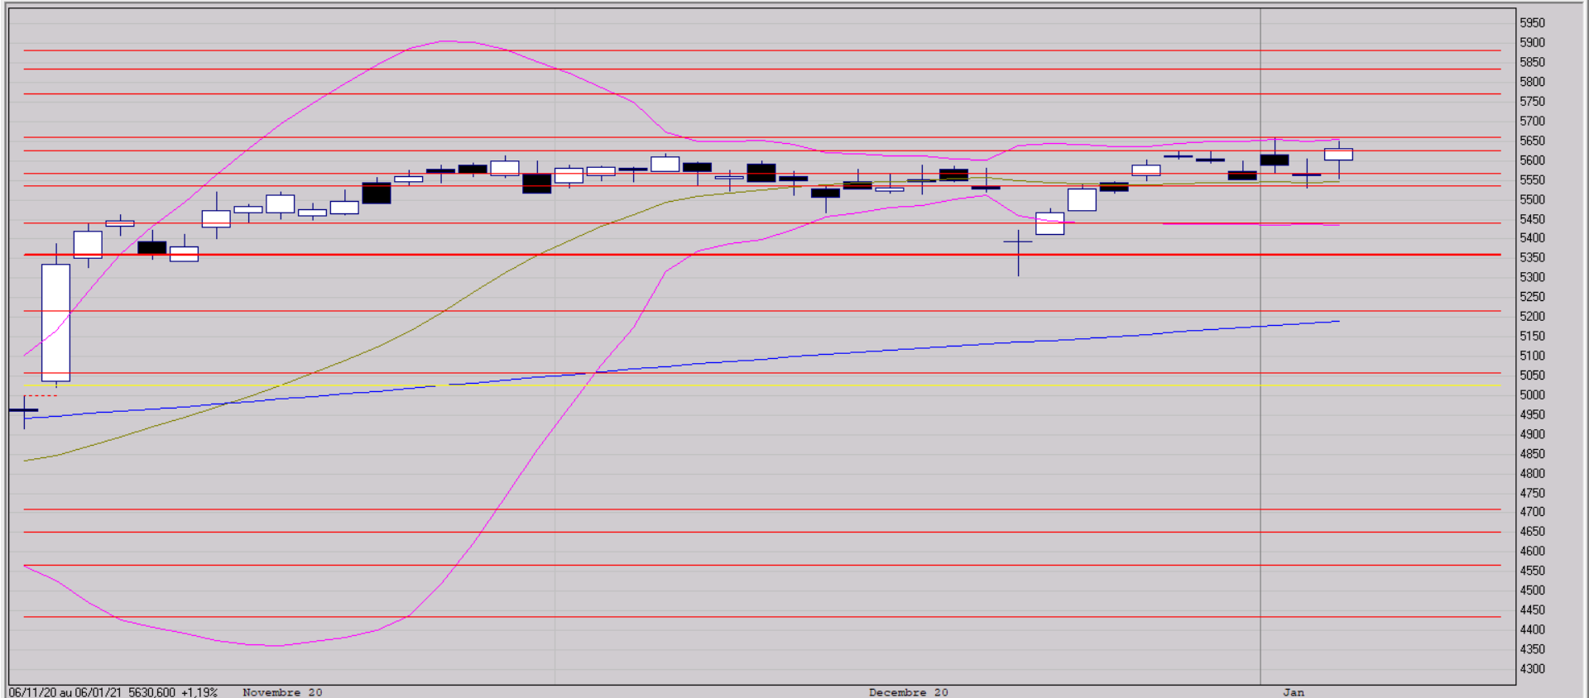
Task: Click the 4350 price axis label
Action: click(x=1532, y=650)
